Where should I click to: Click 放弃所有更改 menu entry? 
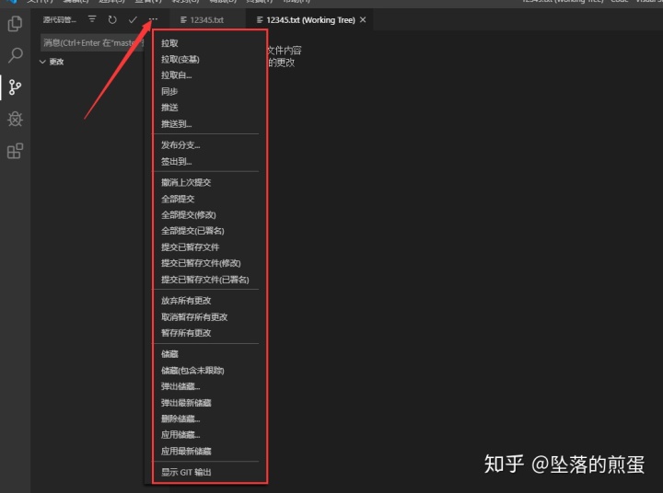(186, 301)
